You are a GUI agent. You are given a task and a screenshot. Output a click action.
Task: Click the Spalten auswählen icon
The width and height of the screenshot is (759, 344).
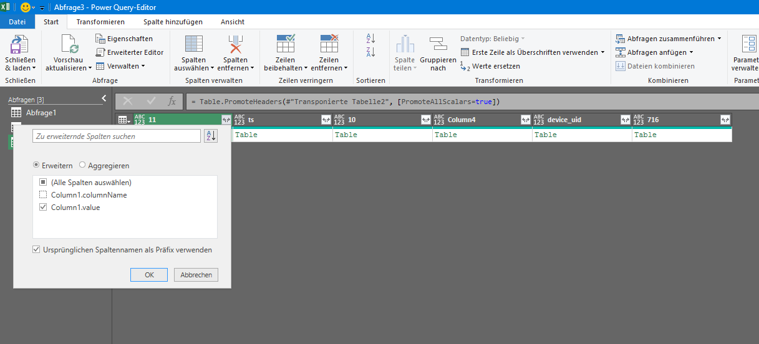point(194,44)
